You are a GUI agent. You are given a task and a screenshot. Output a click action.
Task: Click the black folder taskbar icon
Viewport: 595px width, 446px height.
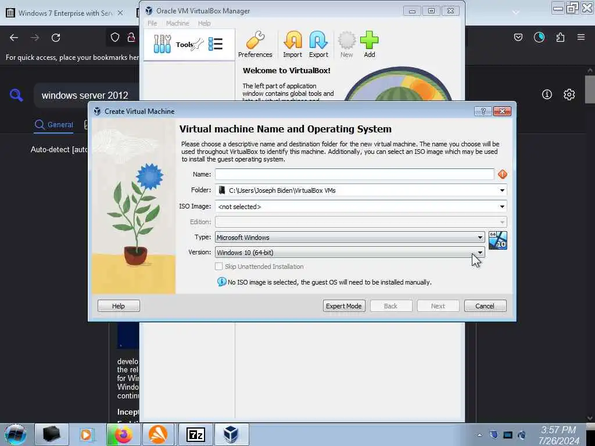click(51, 434)
